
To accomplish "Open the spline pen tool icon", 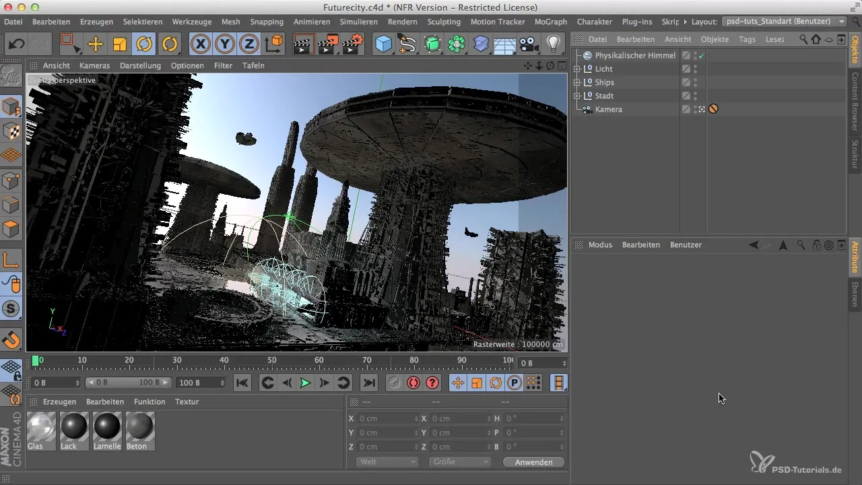I will [407, 44].
